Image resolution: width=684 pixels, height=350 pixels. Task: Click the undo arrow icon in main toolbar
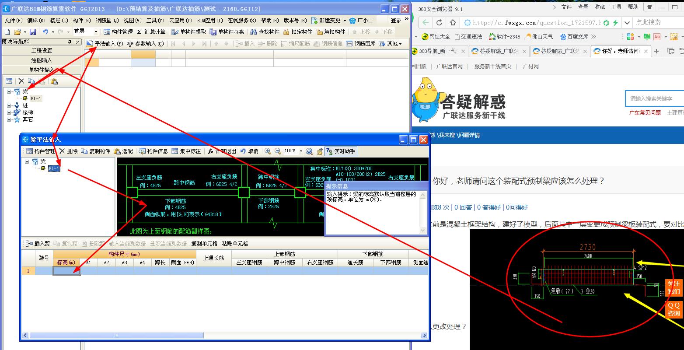point(45,32)
